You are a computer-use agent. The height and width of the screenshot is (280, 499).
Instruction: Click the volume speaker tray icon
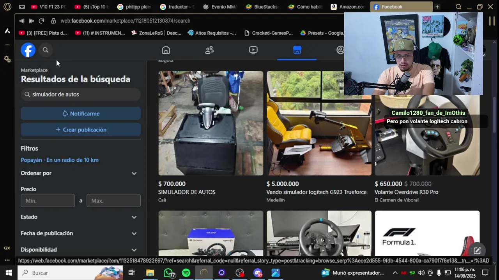coord(421,273)
